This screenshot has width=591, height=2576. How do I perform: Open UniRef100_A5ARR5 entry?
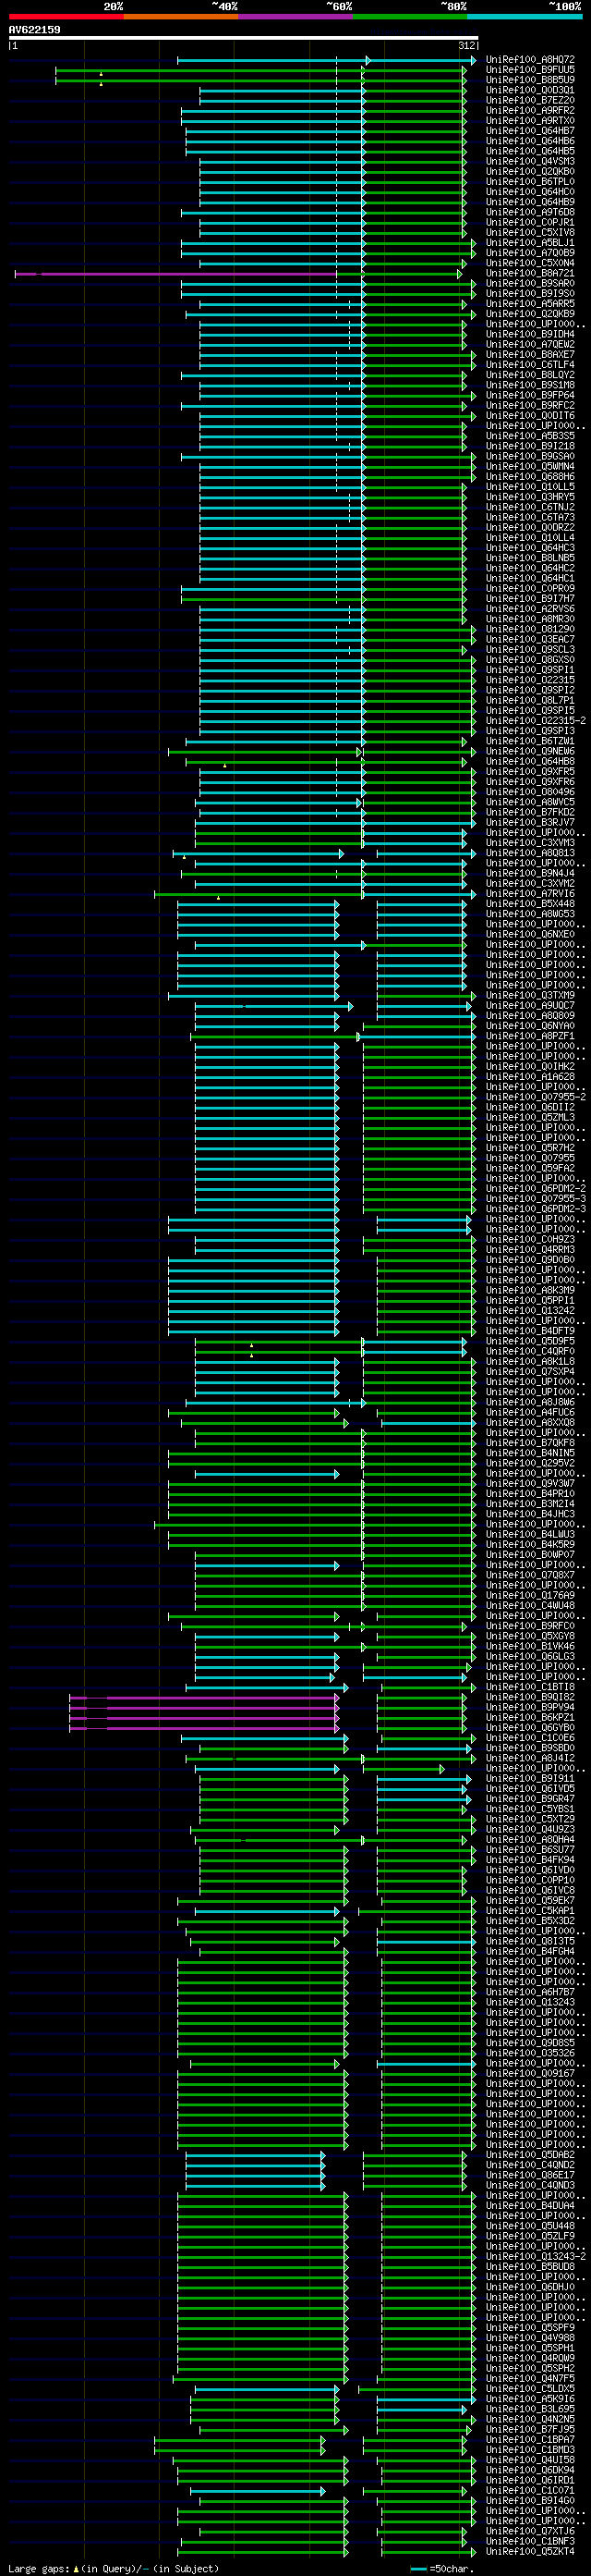tap(530, 304)
